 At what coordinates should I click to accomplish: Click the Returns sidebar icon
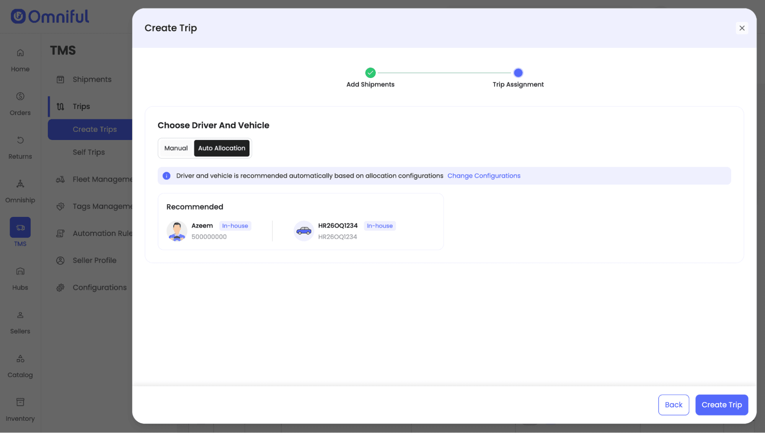20,140
